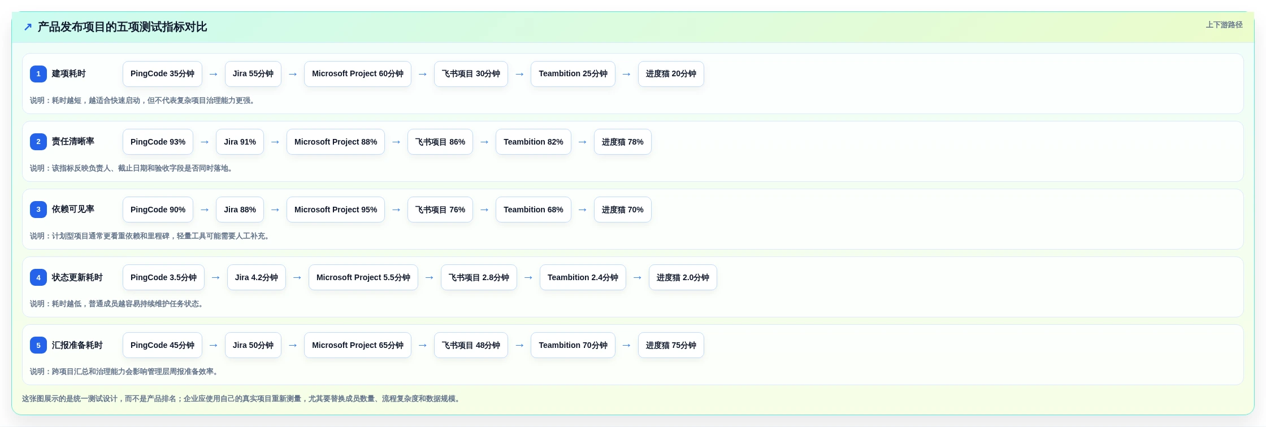Click the Jira 88% node
Image resolution: width=1266 pixels, height=427 pixels.
click(240, 210)
